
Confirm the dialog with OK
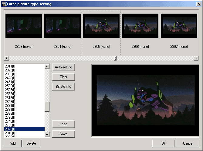tap(164, 143)
